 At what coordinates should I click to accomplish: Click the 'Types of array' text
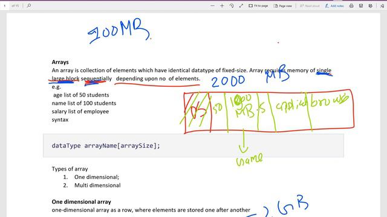(x=70, y=169)
